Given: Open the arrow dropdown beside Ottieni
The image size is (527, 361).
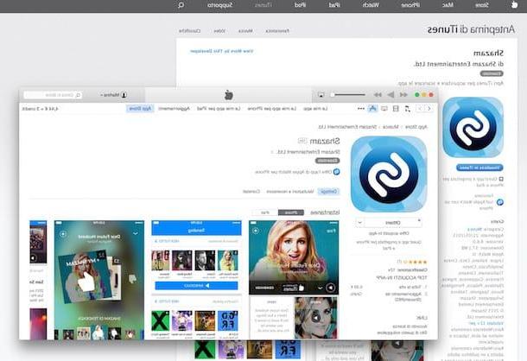Looking at the screenshot, I should click(x=359, y=223).
